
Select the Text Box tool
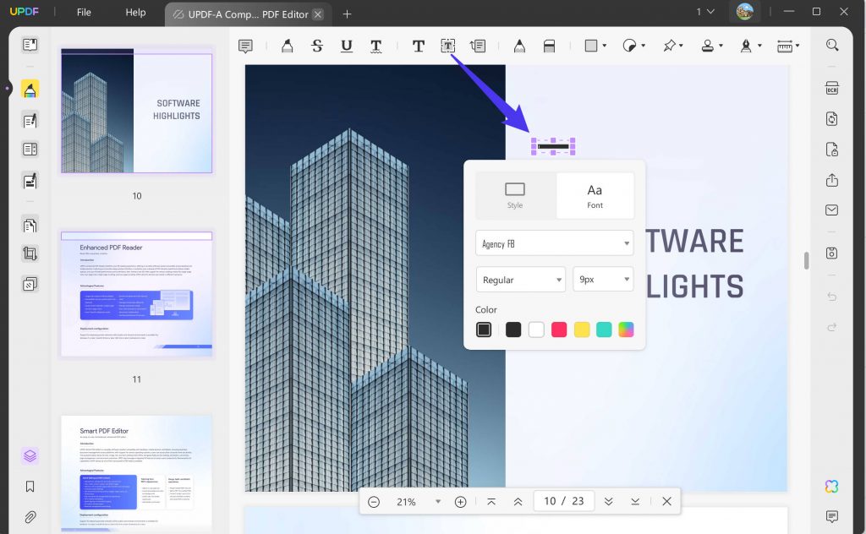point(447,46)
